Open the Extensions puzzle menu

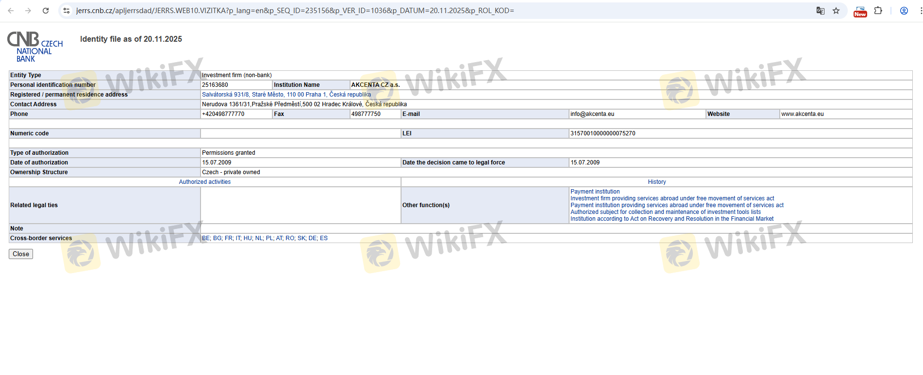pyautogui.click(x=878, y=11)
